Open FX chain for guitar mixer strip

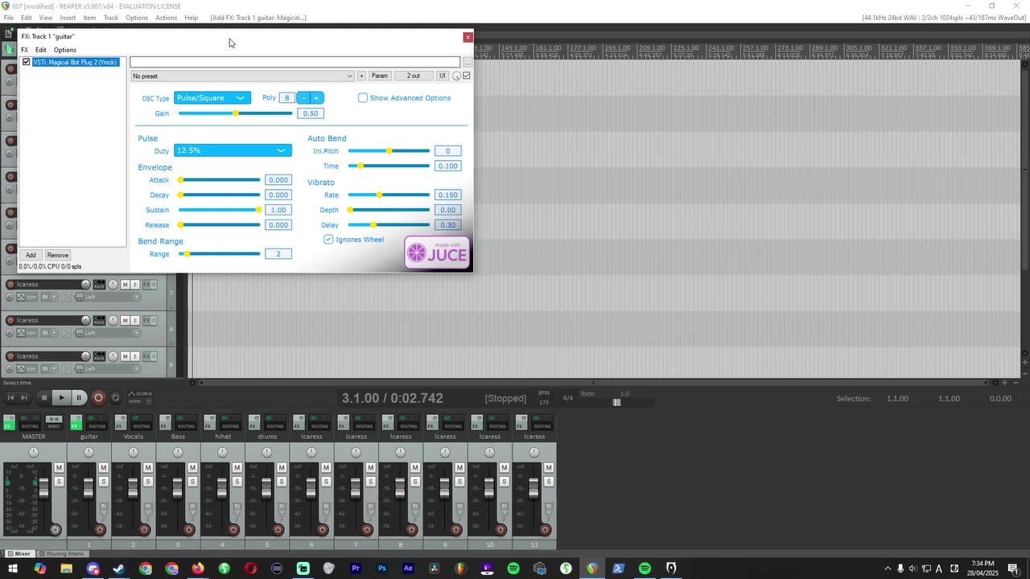[76, 422]
